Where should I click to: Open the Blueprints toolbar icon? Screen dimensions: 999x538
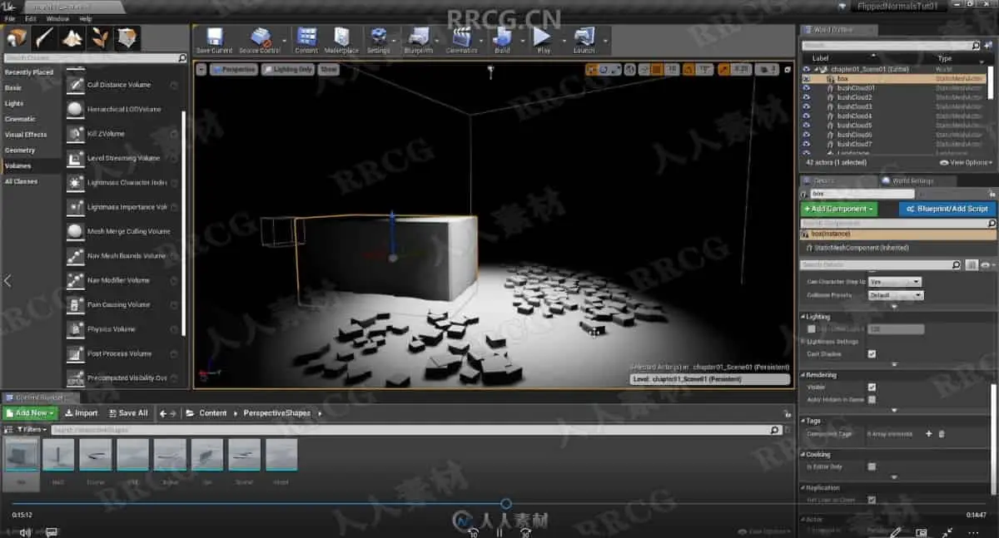coord(418,37)
